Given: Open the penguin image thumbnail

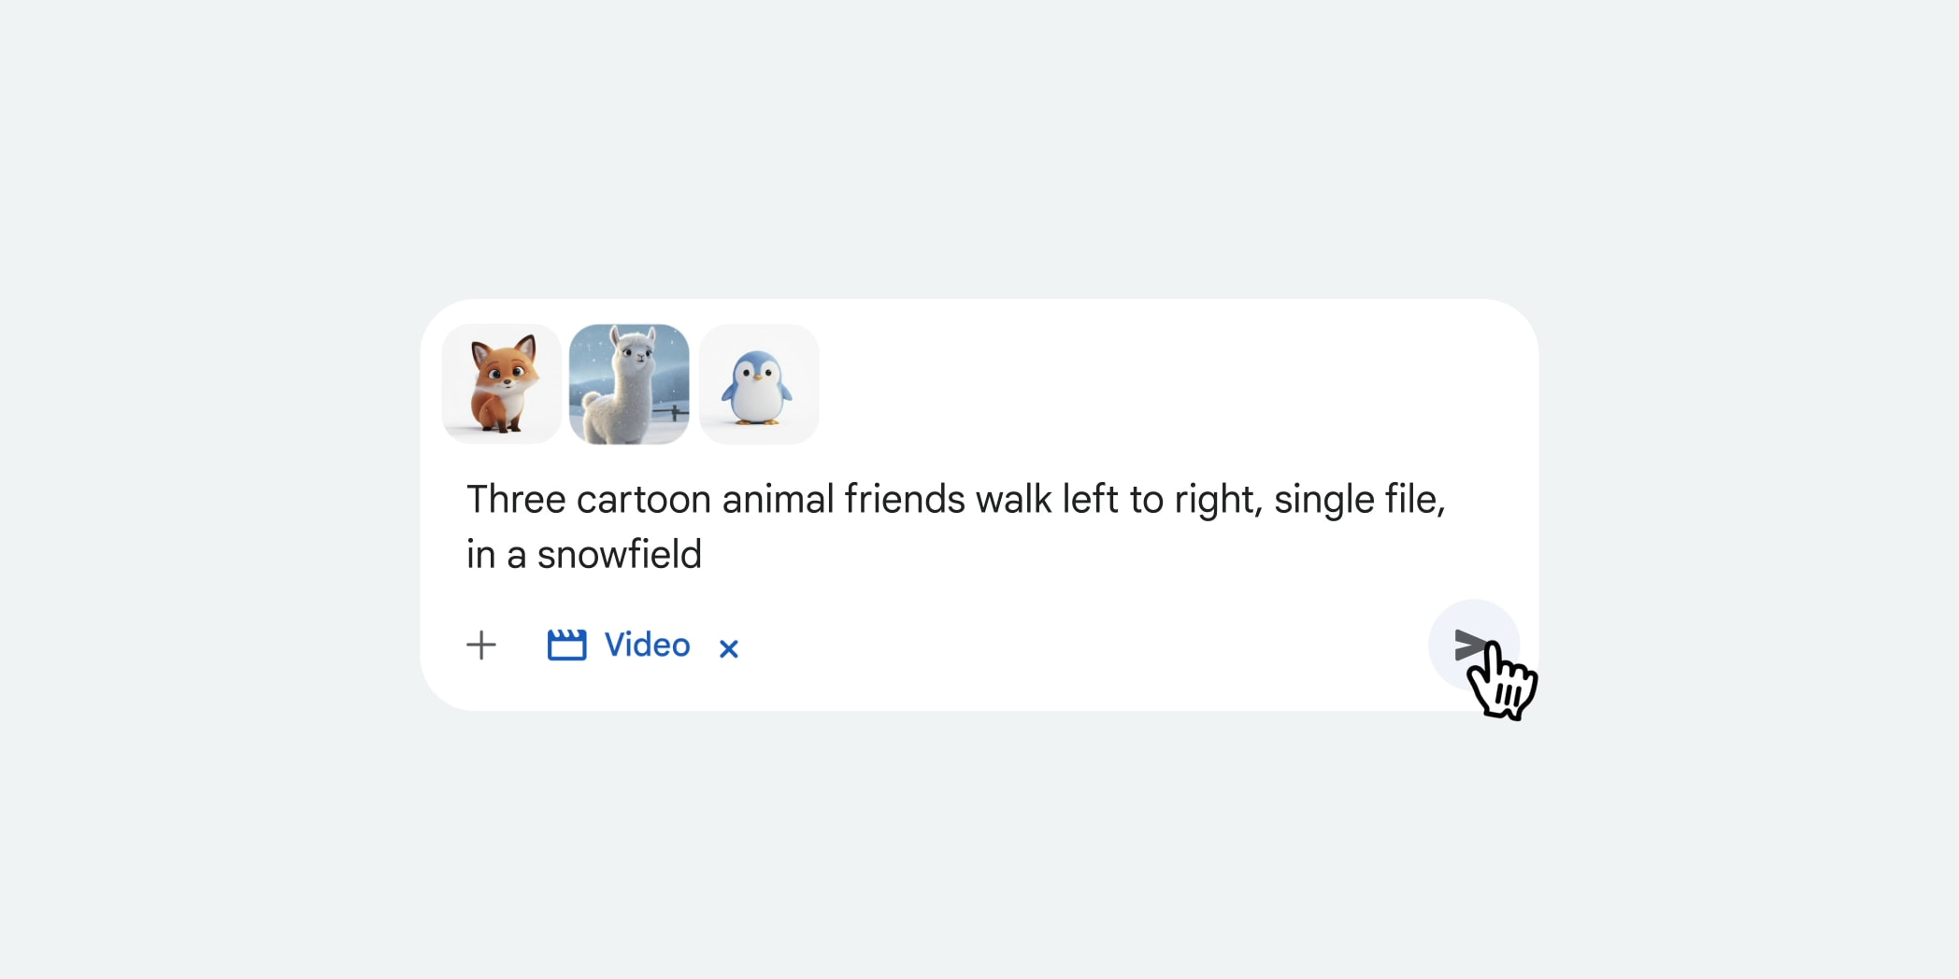Looking at the screenshot, I should pyautogui.click(x=759, y=384).
